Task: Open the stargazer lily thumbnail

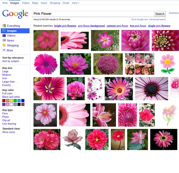Action: pos(104,115)
